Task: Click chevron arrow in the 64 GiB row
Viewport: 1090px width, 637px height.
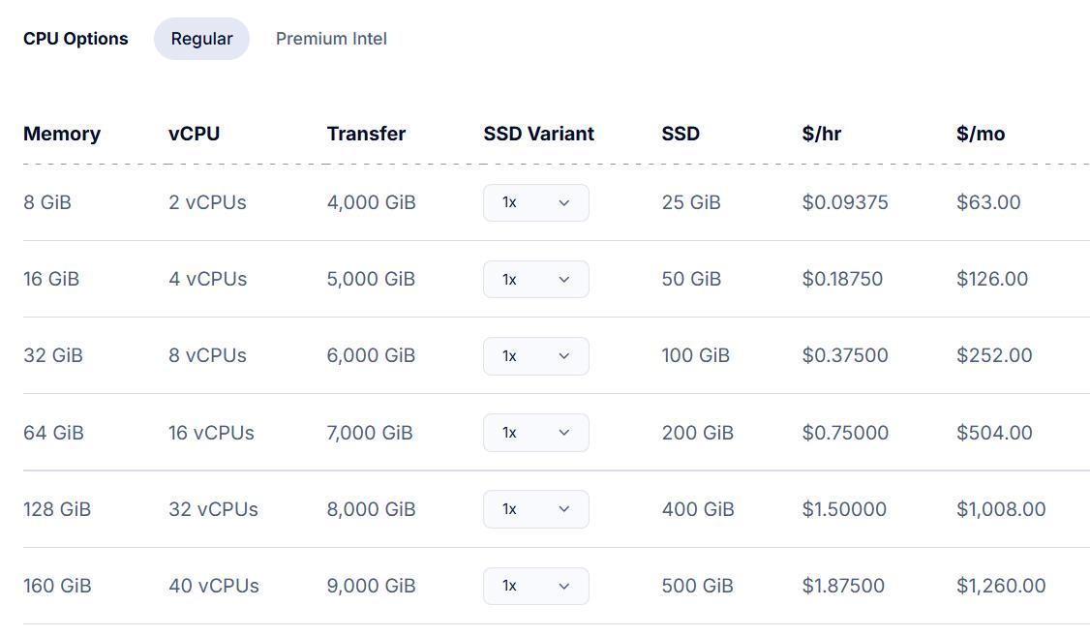Action: click(564, 433)
